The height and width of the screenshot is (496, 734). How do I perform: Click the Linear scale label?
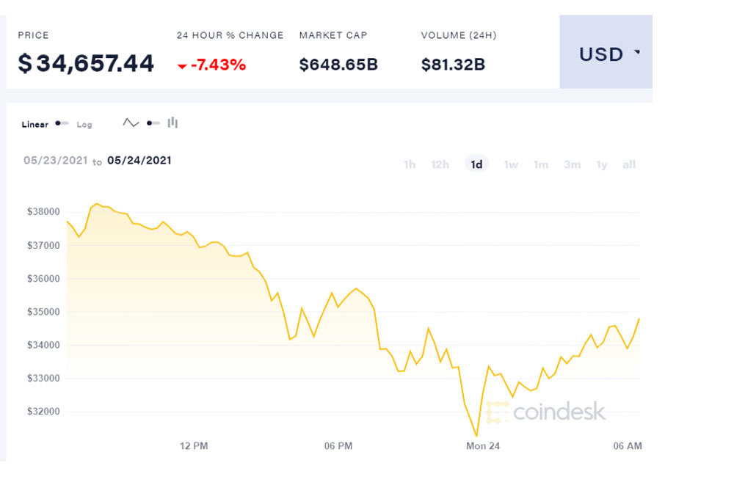pos(34,125)
